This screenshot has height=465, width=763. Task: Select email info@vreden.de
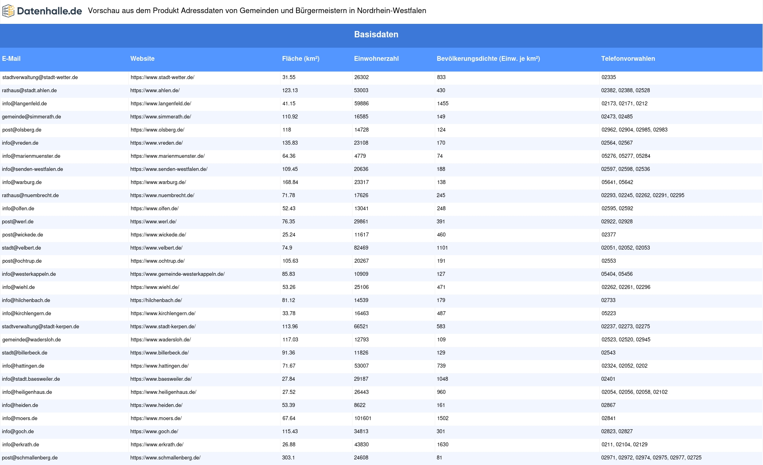click(20, 143)
